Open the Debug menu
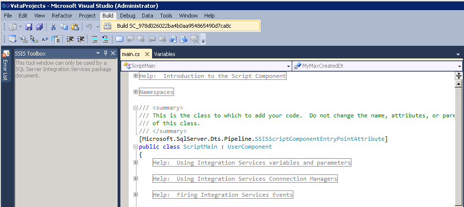464x207 pixels. pos(127,16)
